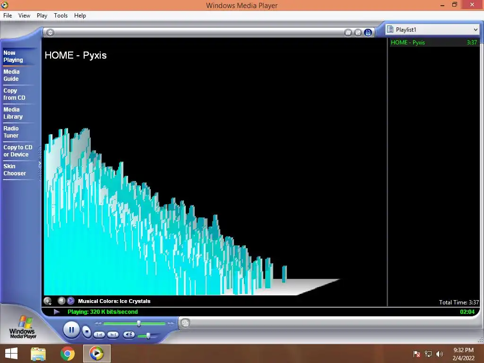Open Copy from CD
The width and height of the screenshot is (484, 363).
coord(14,94)
